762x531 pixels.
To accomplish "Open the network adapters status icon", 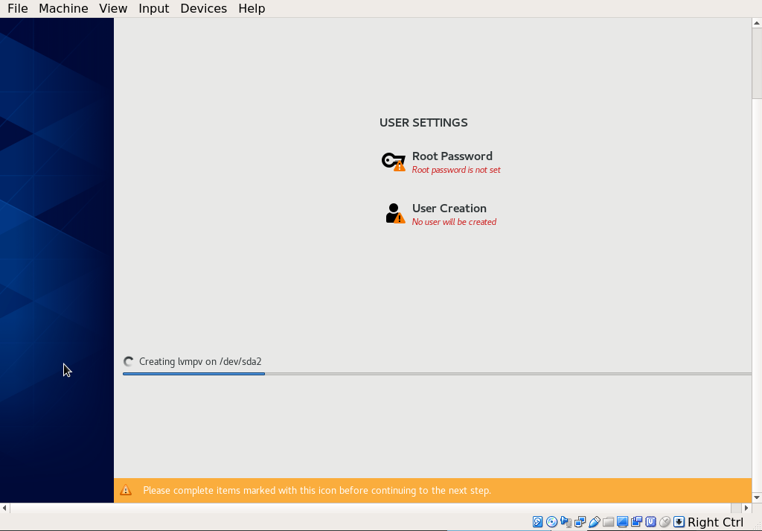I will click(x=580, y=522).
